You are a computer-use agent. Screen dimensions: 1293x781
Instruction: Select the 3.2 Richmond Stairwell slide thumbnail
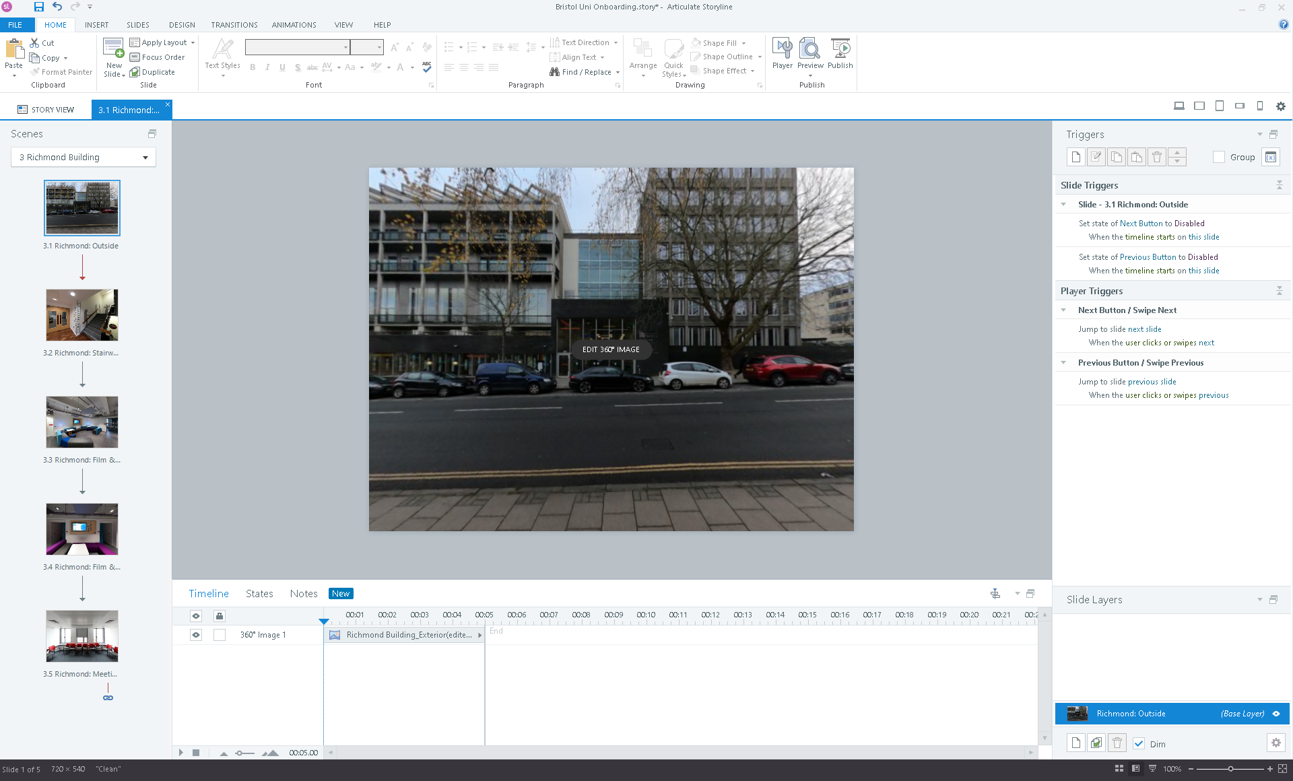point(81,314)
